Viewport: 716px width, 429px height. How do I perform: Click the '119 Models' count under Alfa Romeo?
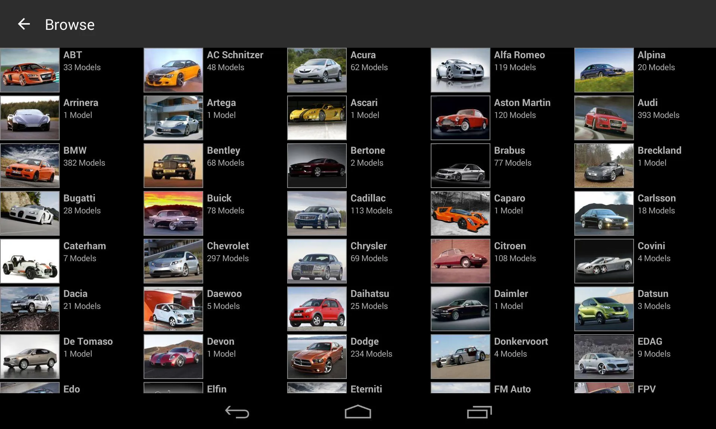coord(515,67)
